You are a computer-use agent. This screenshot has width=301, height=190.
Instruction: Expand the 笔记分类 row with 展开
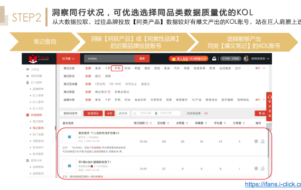[x=260, y=68]
